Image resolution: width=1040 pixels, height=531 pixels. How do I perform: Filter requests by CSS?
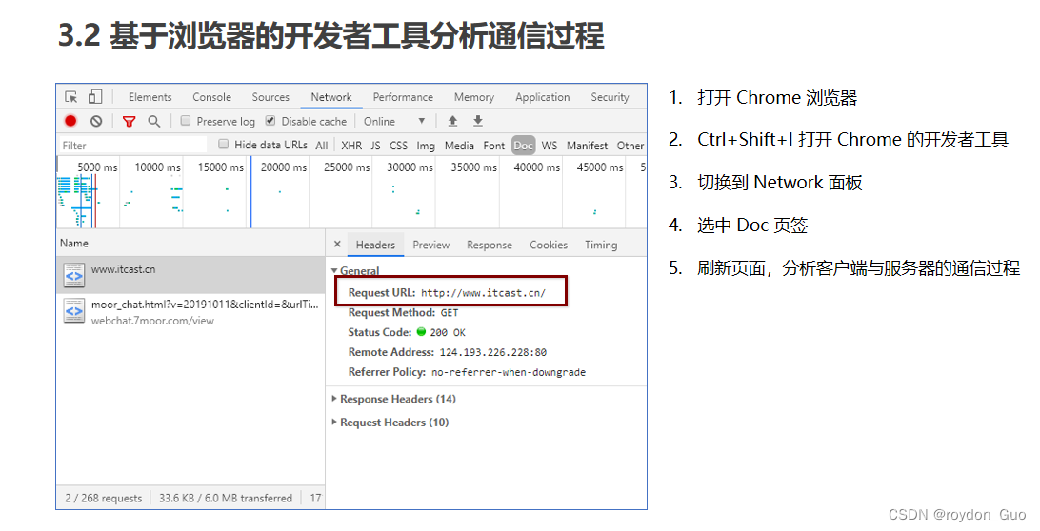click(x=399, y=146)
